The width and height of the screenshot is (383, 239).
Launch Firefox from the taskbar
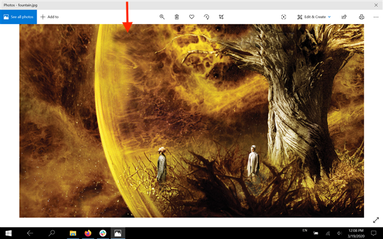click(x=88, y=233)
